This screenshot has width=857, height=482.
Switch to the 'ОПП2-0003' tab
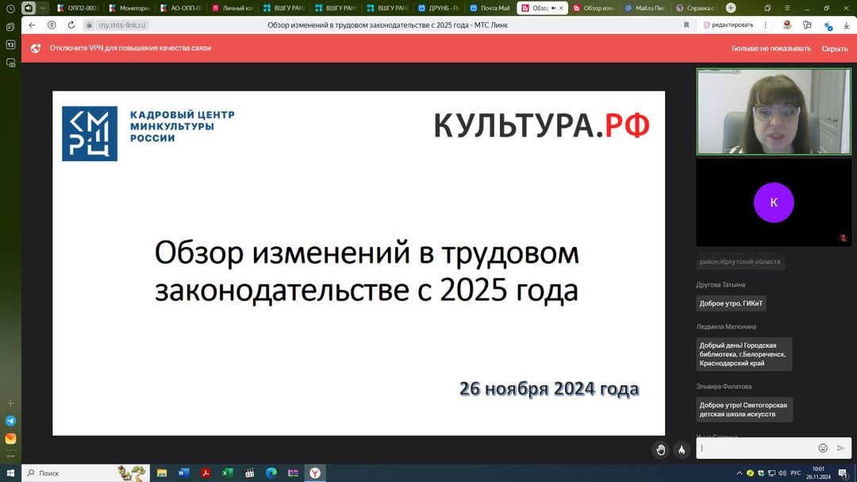(78, 8)
